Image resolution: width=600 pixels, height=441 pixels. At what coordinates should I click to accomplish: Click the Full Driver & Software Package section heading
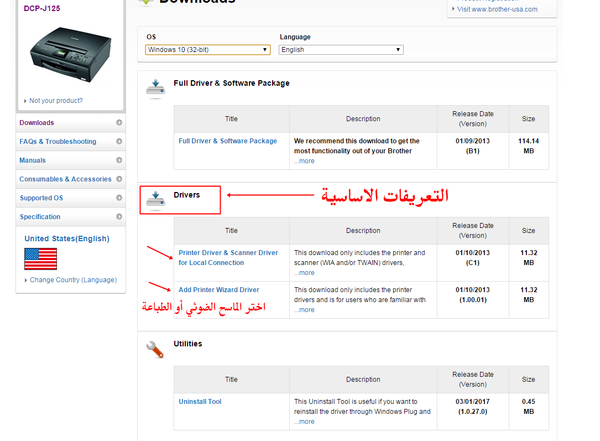pos(232,83)
